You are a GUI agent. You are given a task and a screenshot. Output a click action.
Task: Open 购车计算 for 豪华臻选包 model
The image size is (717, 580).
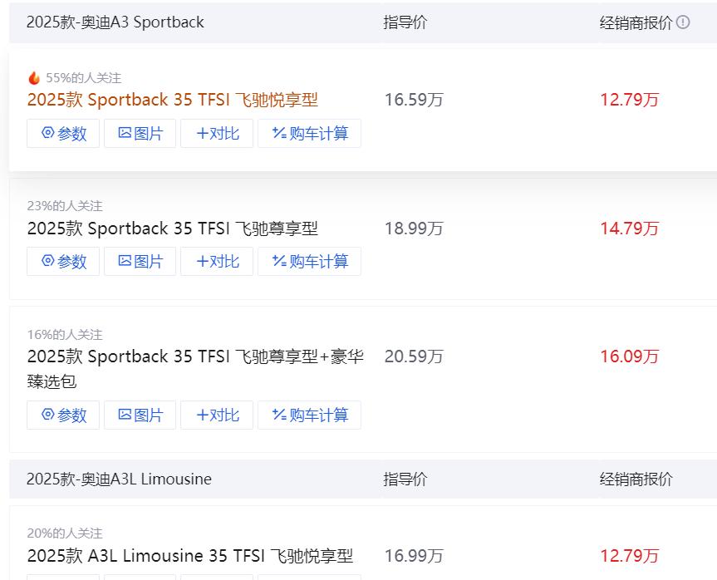tap(309, 415)
